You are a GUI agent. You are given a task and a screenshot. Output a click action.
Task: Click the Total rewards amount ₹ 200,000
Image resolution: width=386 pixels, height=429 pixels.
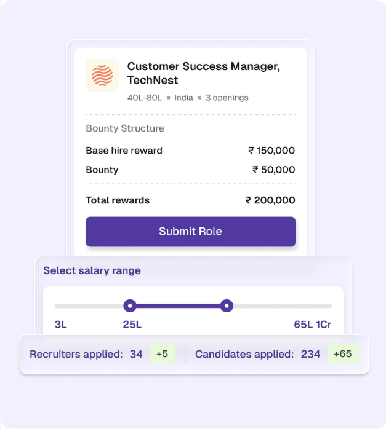click(270, 200)
